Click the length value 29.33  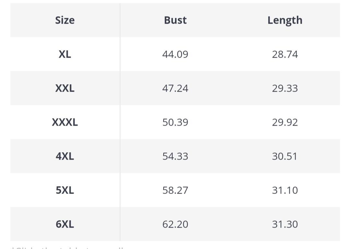pos(285,88)
